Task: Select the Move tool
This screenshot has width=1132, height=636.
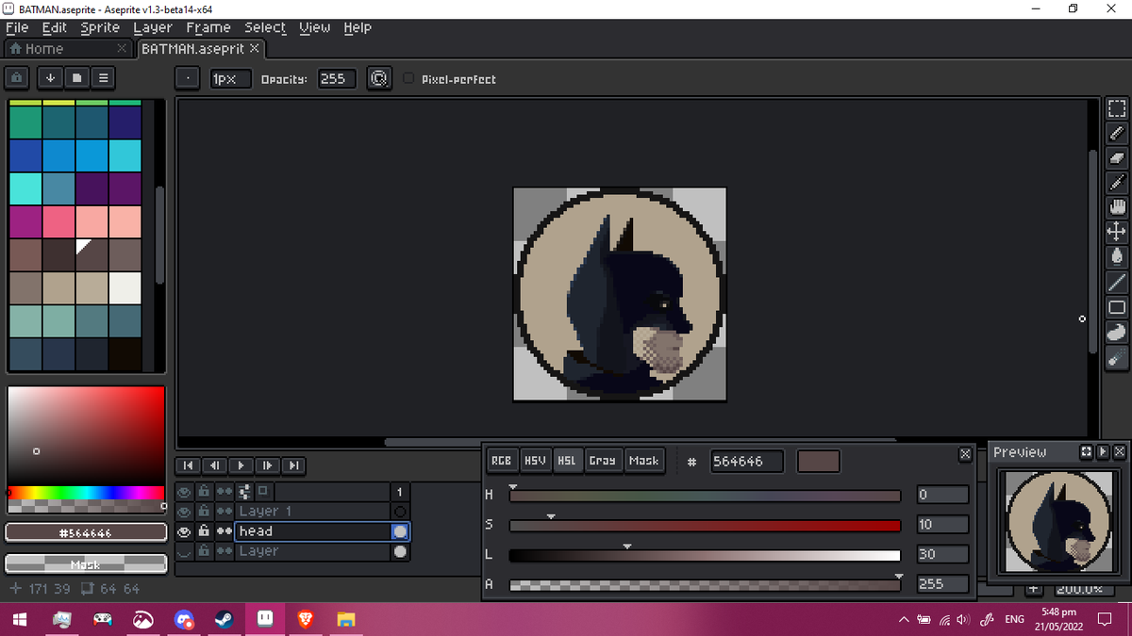Action: (1117, 232)
